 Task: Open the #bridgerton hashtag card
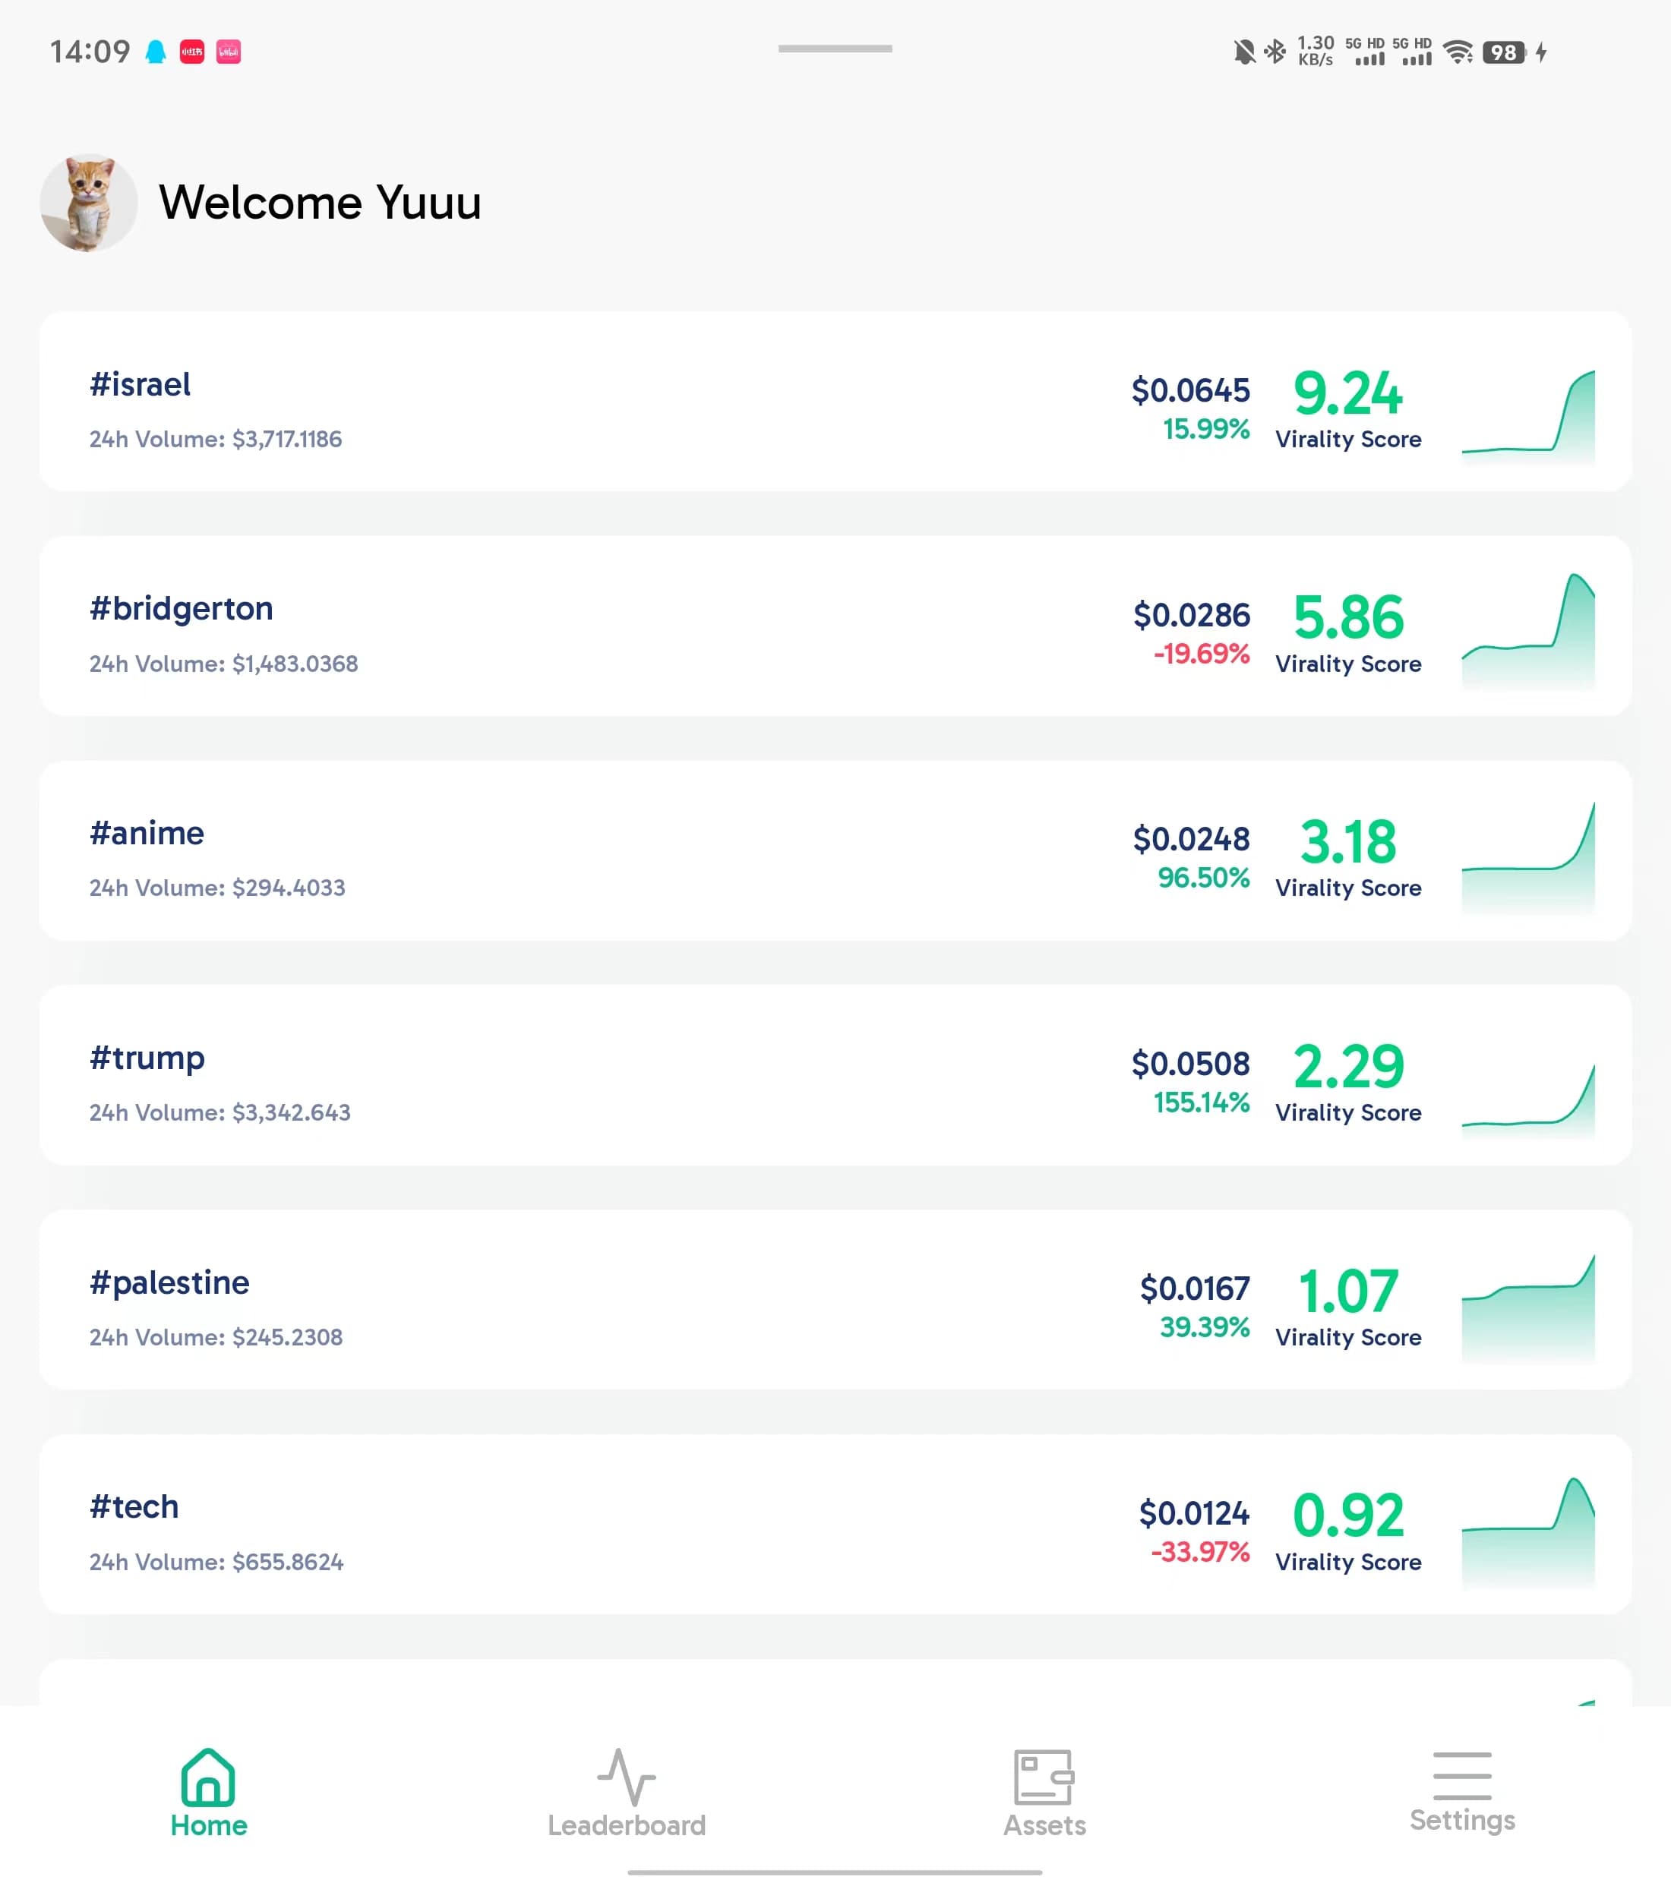click(835, 626)
